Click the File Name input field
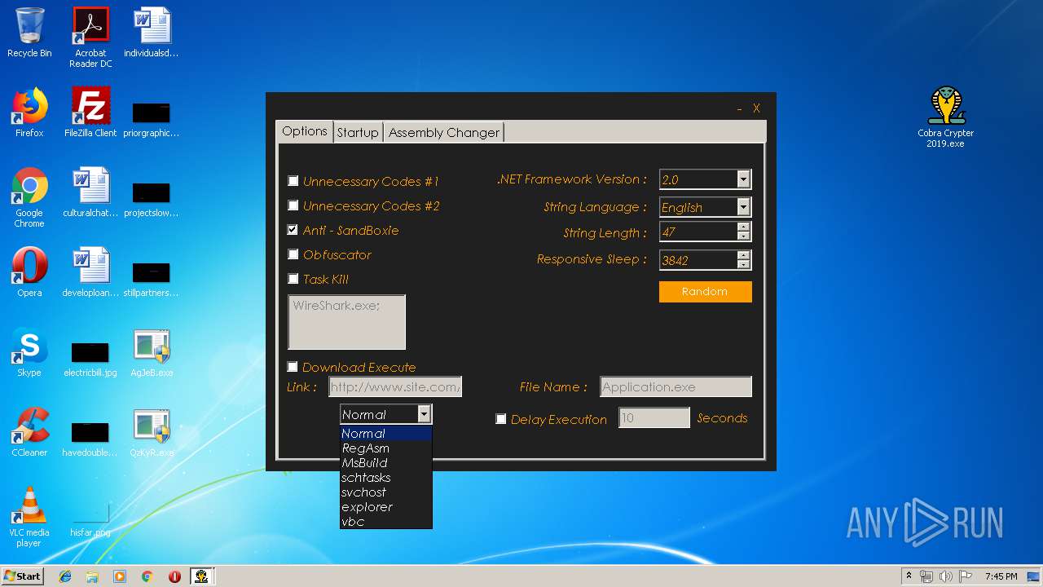1043x587 pixels. click(676, 386)
